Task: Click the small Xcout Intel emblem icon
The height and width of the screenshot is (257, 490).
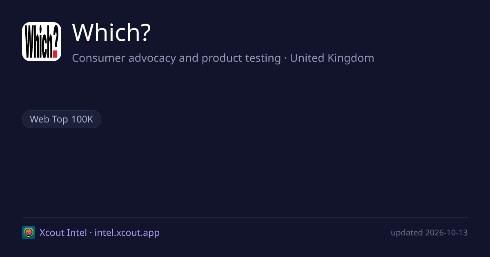Action: 29,233
